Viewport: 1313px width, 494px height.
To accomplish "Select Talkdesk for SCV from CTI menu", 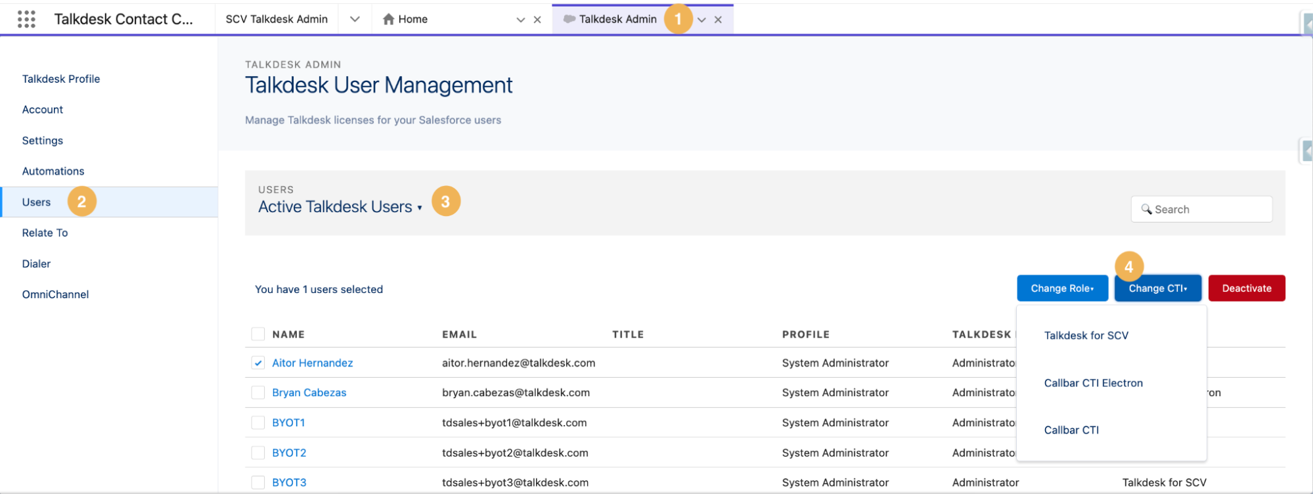I will (x=1086, y=335).
